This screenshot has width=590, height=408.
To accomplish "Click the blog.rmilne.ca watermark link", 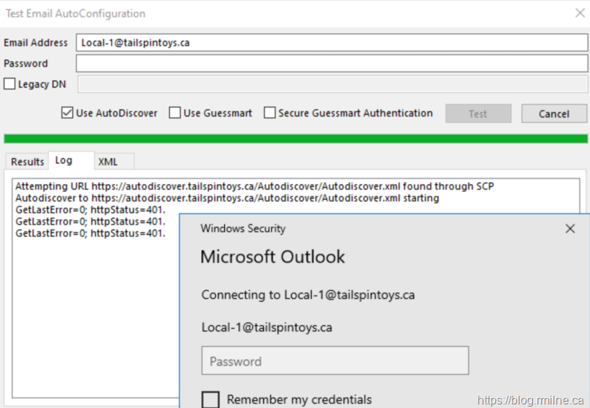I will tap(531, 400).
